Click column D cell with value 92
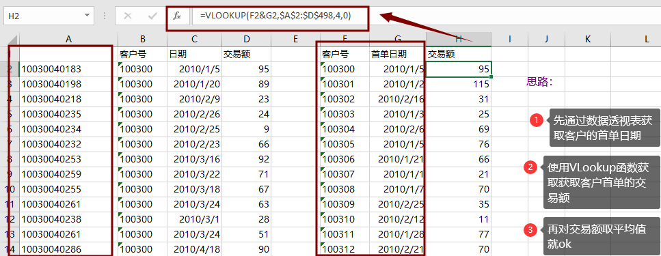 tap(247, 160)
